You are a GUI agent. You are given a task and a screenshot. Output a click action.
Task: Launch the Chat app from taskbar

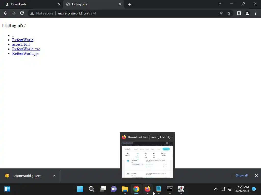point(114,189)
